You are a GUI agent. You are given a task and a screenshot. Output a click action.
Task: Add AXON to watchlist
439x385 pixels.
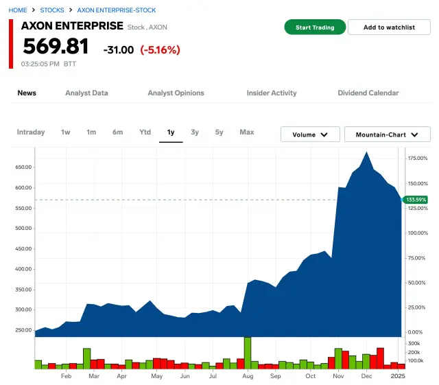pyautogui.click(x=389, y=27)
